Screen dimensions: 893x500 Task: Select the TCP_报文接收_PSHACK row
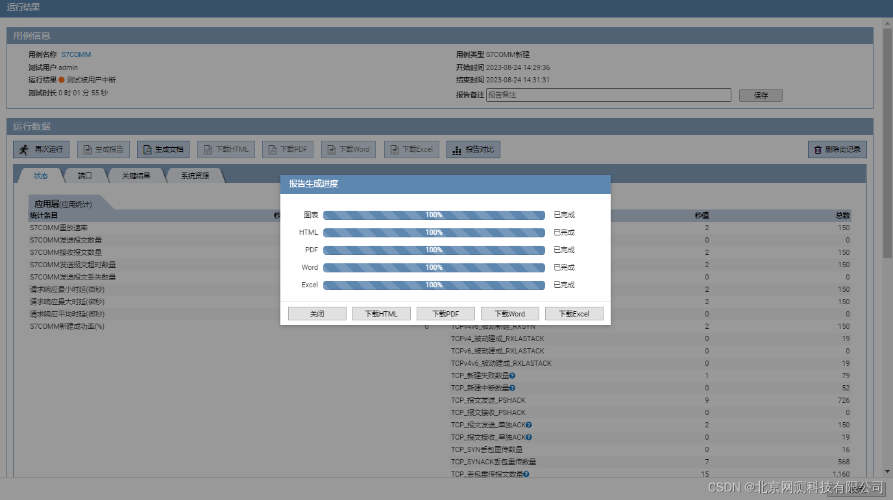pyautogui.click(x=650, y=412)
